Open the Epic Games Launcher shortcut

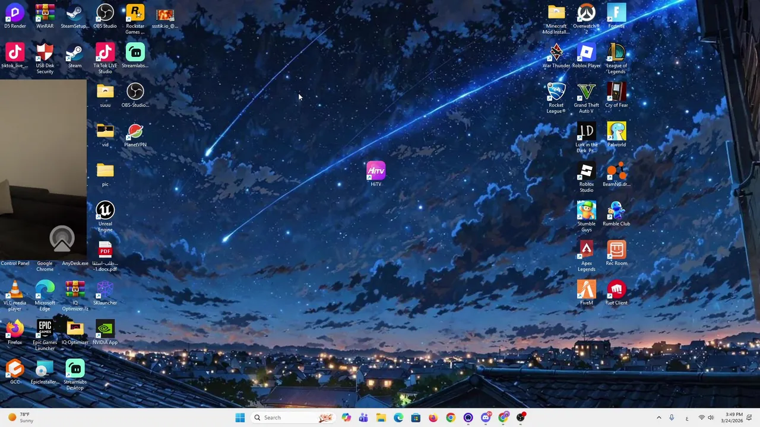(x=45, y=335)
